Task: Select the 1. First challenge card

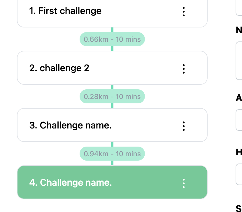Action: click(x=112, y=12)
